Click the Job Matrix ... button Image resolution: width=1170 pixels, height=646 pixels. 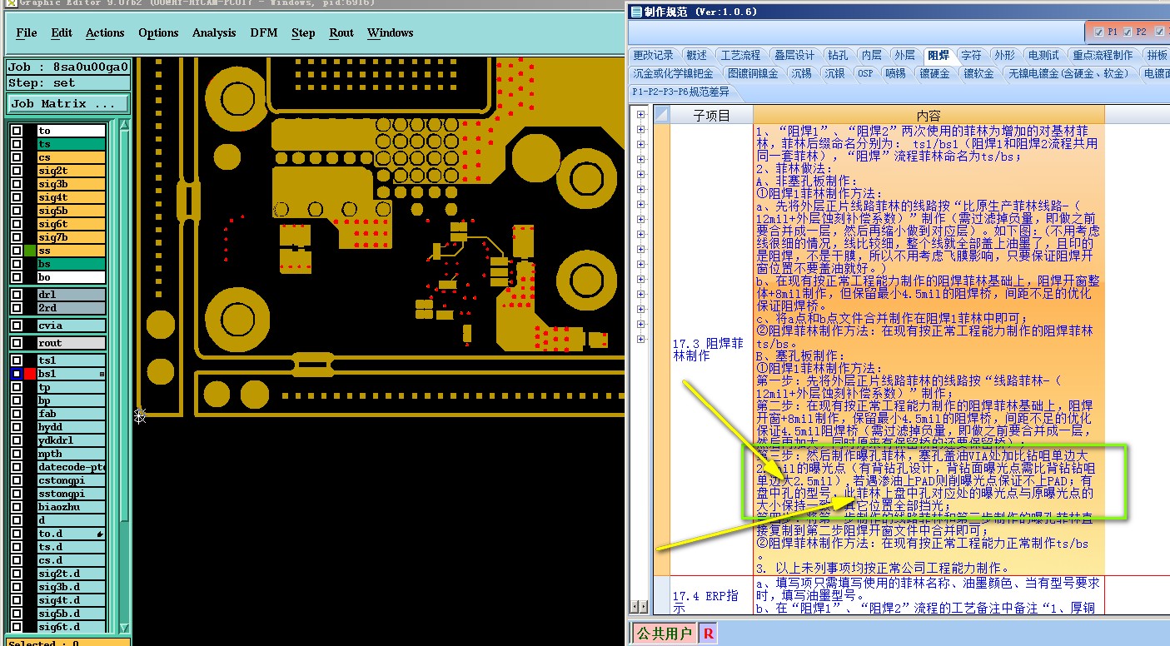pos(68,104)
